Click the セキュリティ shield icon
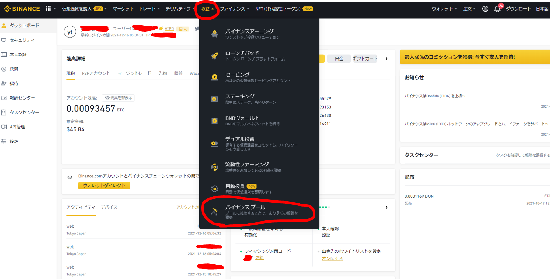 coord(4,40)
